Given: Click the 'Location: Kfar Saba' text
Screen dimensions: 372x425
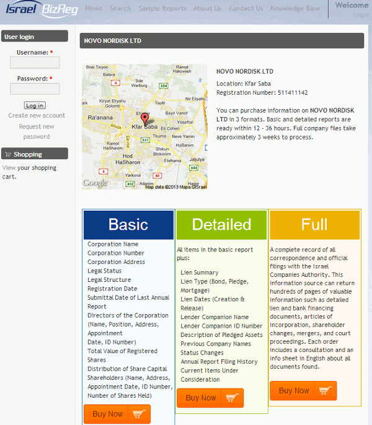Looking at the screenshot, I should [244, 84].
